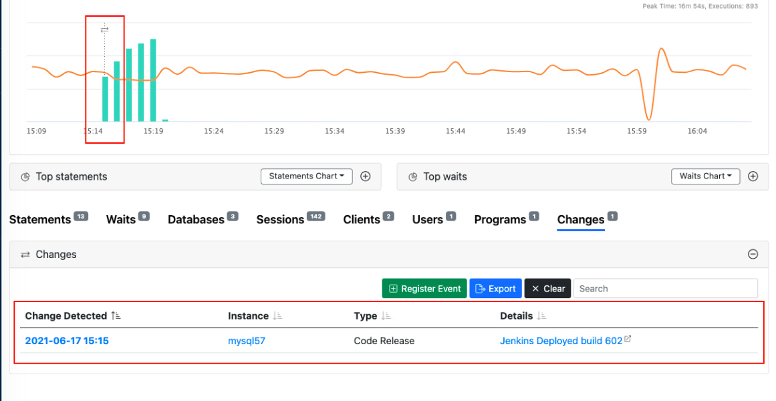
Task: Open the Sessions tab
Action: [x=280, y=220]
